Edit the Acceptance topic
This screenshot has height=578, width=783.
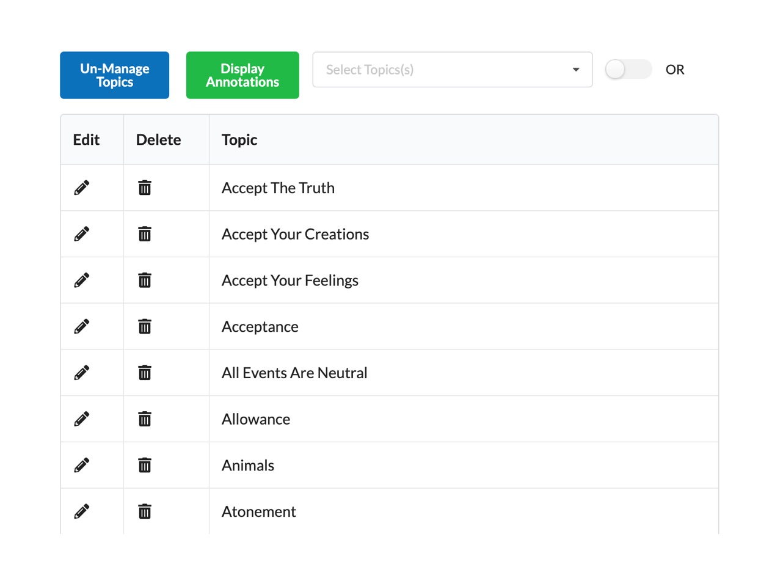click(82, 326)
